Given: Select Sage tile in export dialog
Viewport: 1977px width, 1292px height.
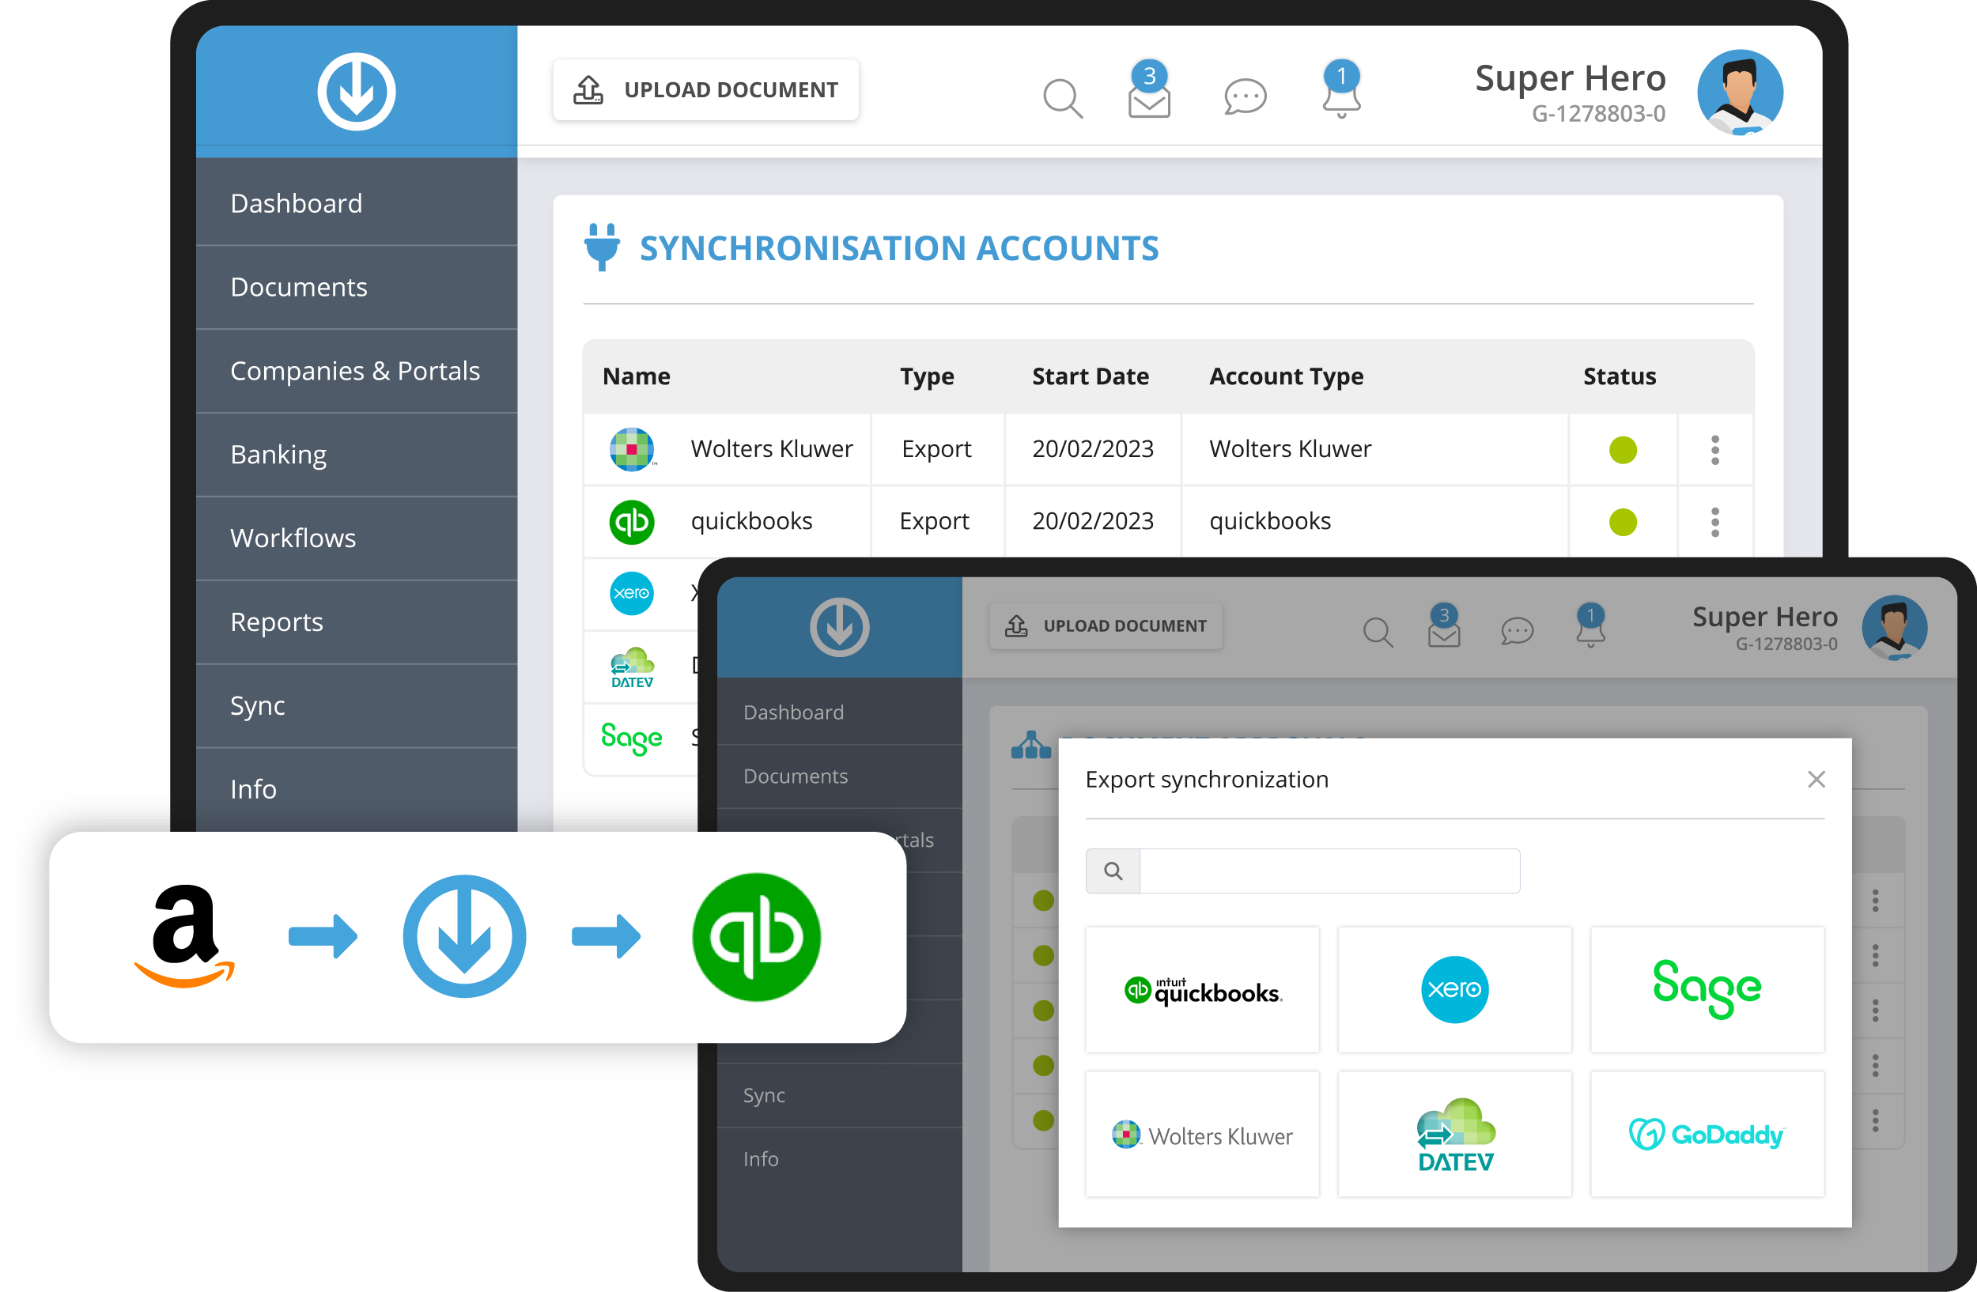Looking at the screenshot, I should [x=1707, y=990].
